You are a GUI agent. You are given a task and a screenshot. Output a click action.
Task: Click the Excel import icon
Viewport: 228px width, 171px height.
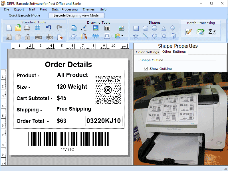(x=200, y=32)
